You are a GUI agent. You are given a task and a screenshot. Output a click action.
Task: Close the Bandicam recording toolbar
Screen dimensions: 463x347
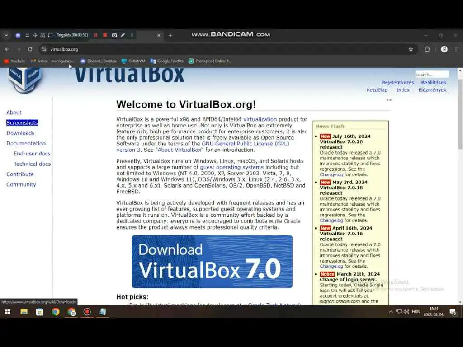click(x=132, y=35)
